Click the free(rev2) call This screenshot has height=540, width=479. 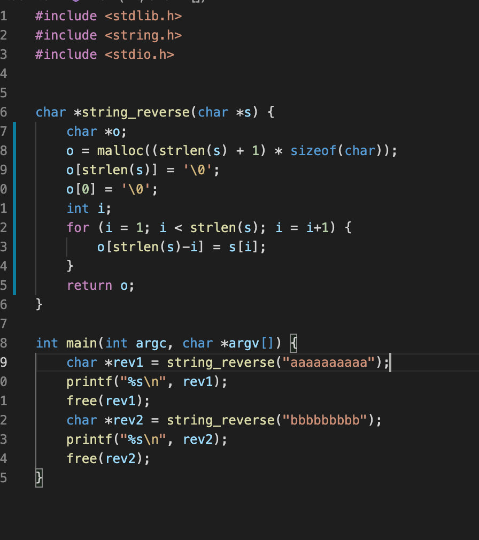point(108,459)
